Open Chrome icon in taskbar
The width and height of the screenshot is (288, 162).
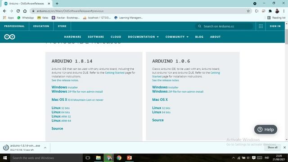pos(119,158)
